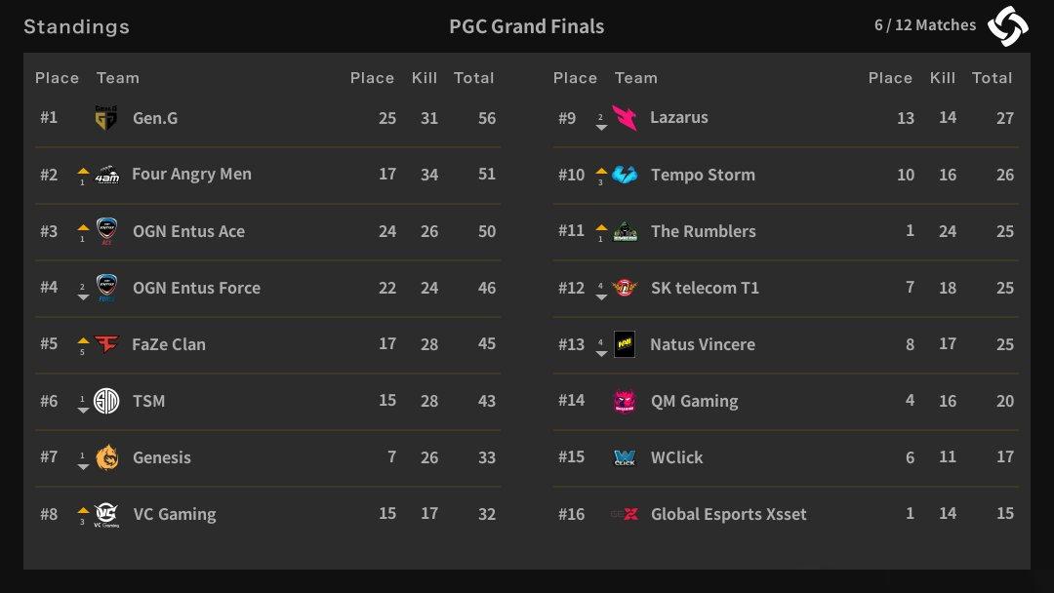1054x593 pixels.
Task: Click the SK telecom T1 logo
Action: [x=625, y=288]
